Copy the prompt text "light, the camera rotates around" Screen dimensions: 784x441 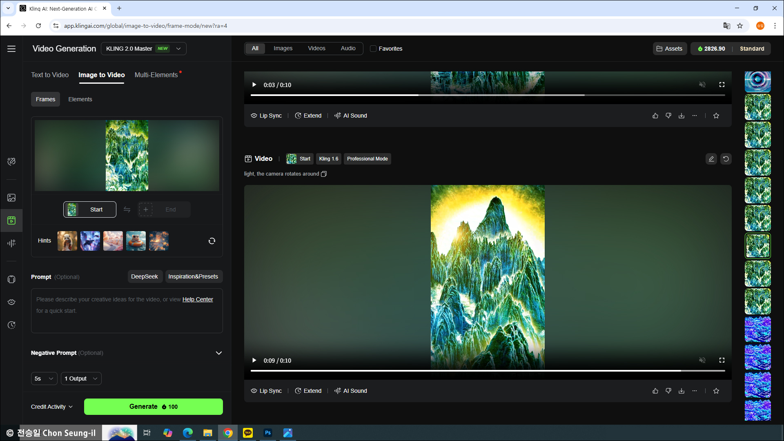pos(324,174)
